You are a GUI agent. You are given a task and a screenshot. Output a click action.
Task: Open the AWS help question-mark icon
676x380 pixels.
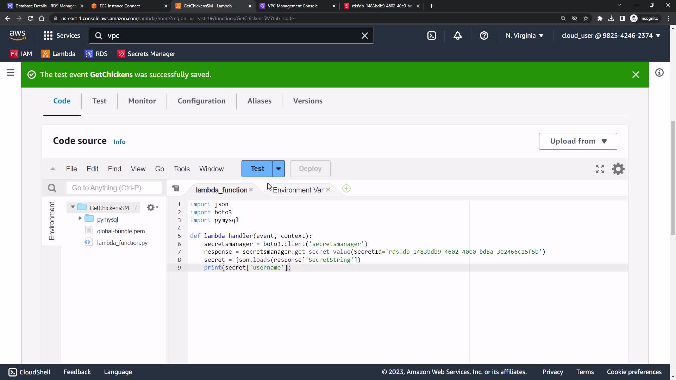[x=484, y=36]
